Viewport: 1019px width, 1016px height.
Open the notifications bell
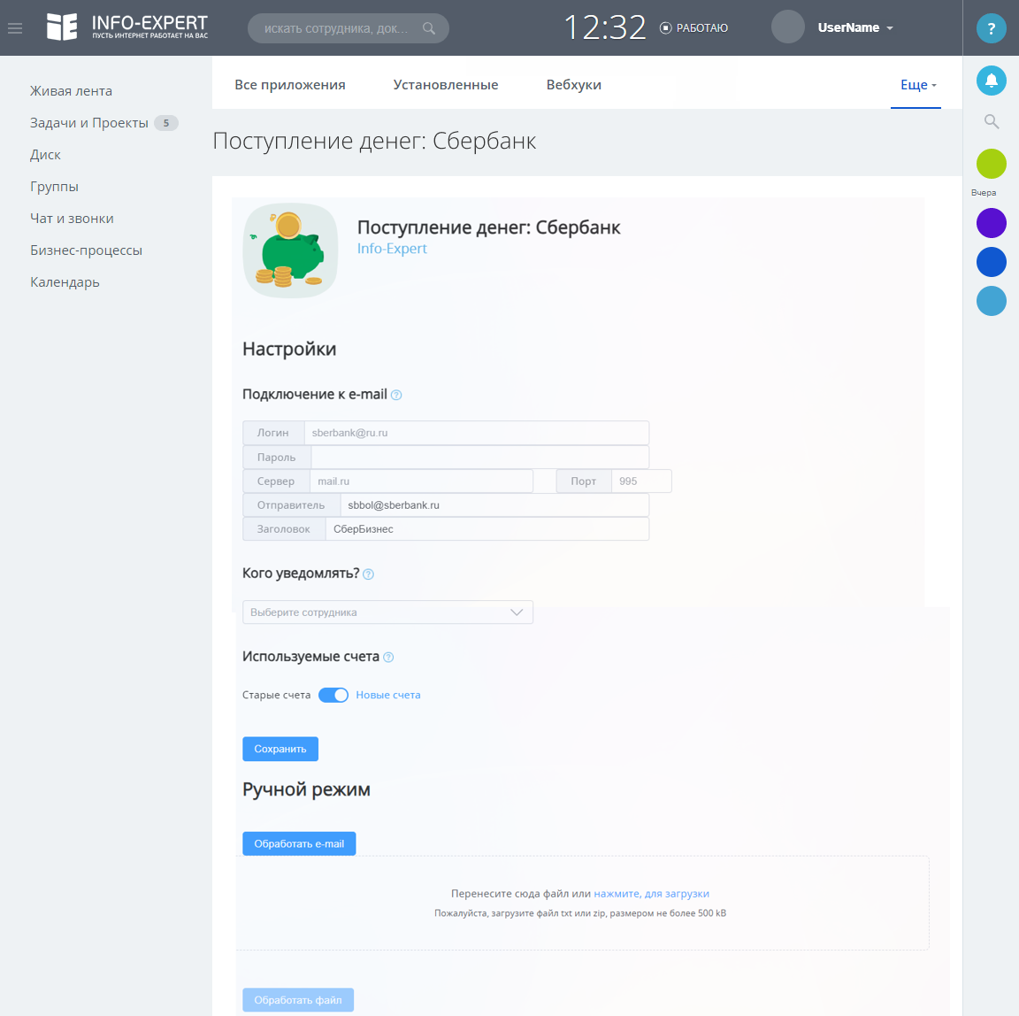pyautogui.click(x=991, y=81)
